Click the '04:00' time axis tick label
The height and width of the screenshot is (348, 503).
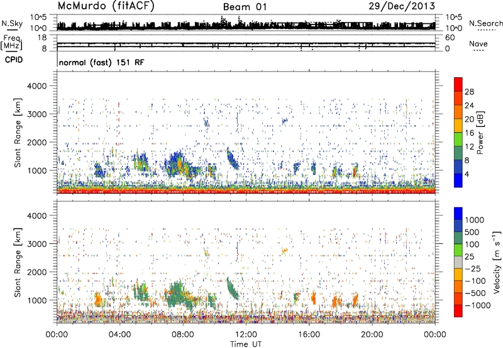click(x=119, y=335)
